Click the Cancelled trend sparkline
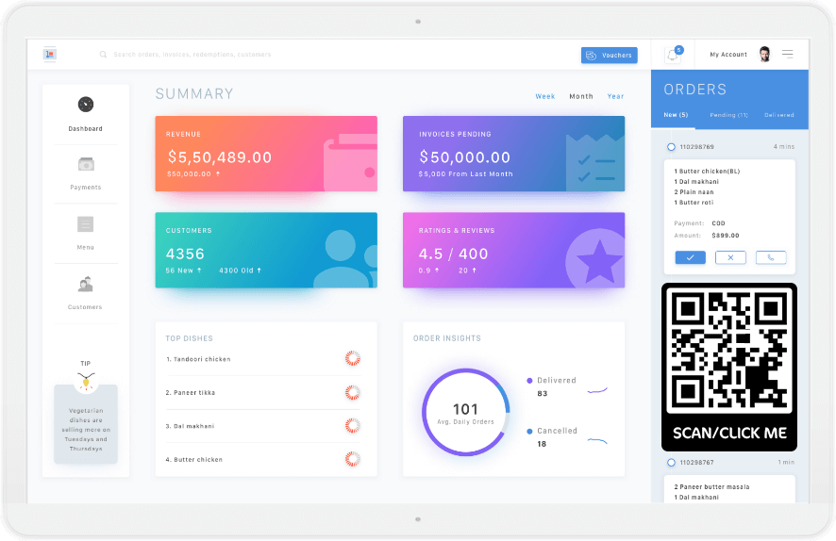 pyautogui.click(x=597, y=441)
